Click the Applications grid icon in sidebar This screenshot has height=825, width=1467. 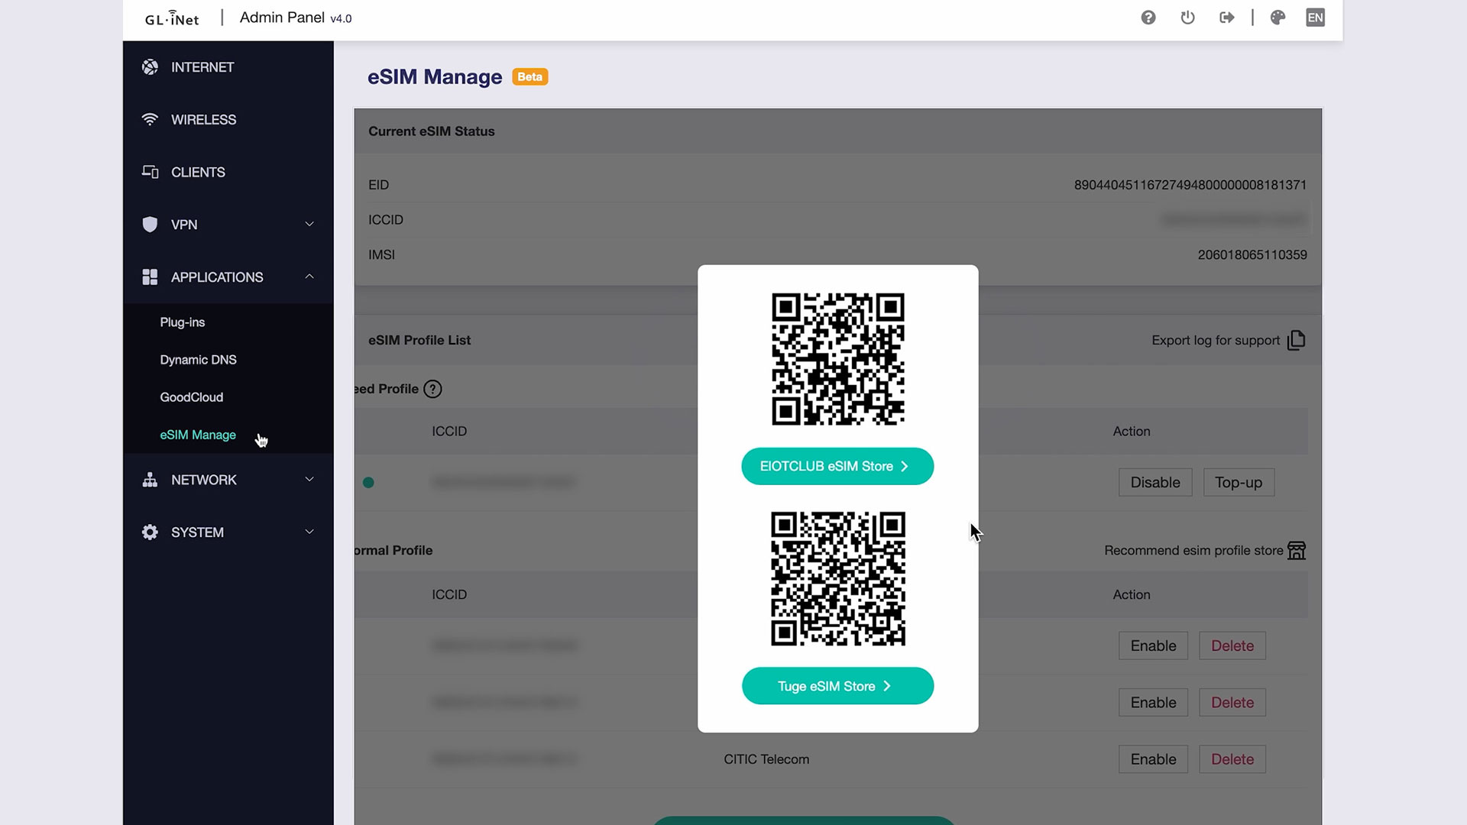[x=150, y=277]
